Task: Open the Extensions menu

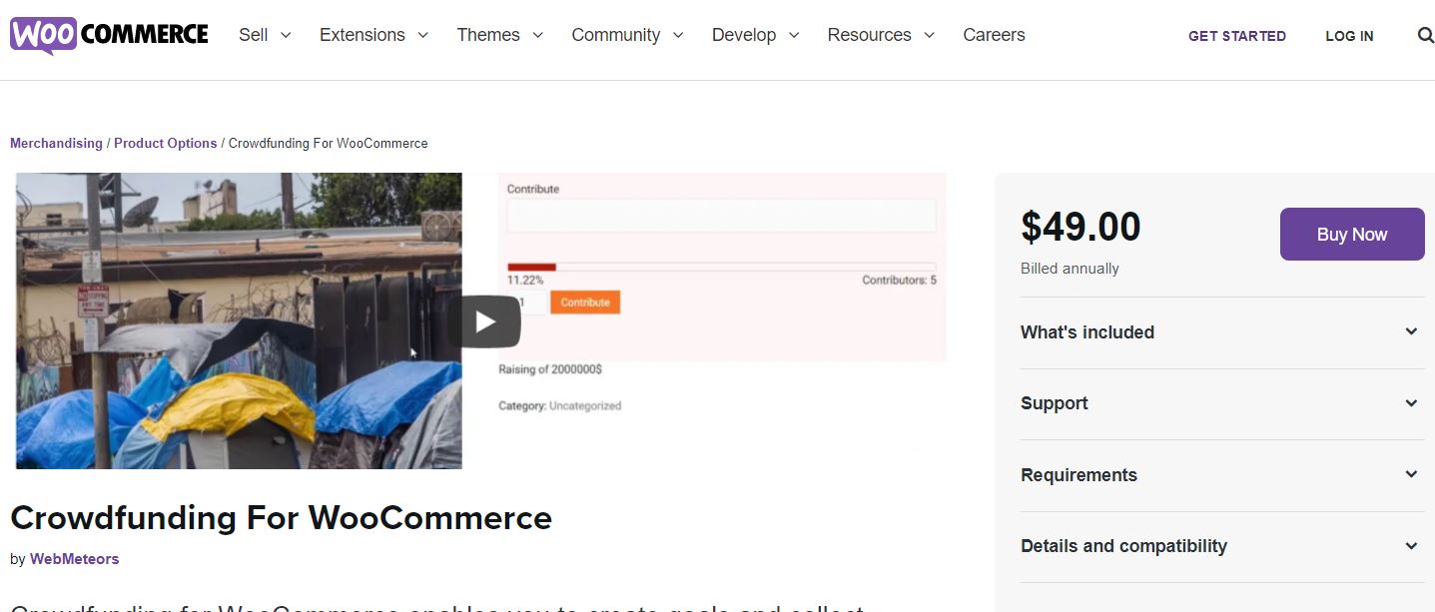Action: pyautogui.click(x=373, y=35)
